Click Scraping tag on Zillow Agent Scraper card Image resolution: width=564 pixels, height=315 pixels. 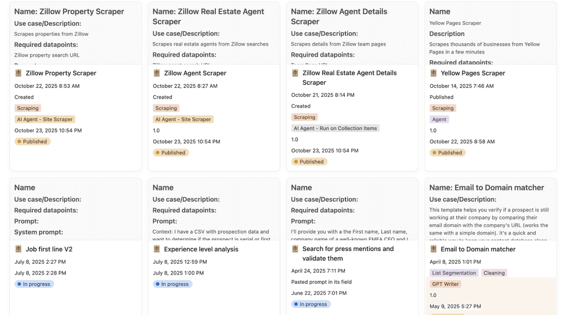coord(166,108)
